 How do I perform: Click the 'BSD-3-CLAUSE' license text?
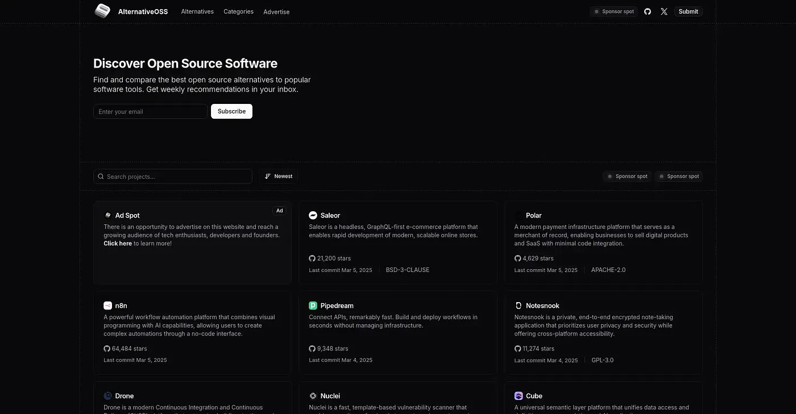(x=408, y=270)
